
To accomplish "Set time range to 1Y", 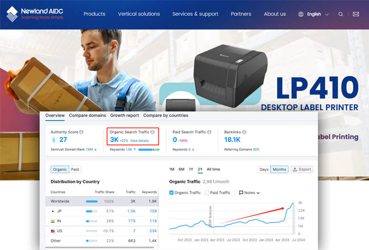I will (x=191, y=169).
